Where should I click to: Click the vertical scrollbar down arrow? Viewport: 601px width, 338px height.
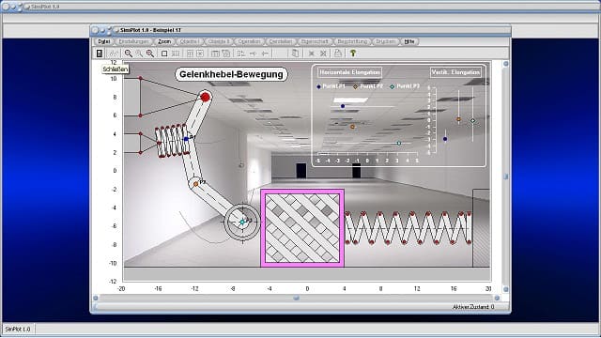506,289
